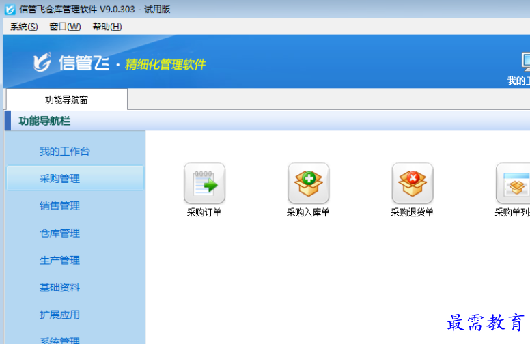
Task: Open the 采购退货单 purchase return icon
Action: point(413,183)
